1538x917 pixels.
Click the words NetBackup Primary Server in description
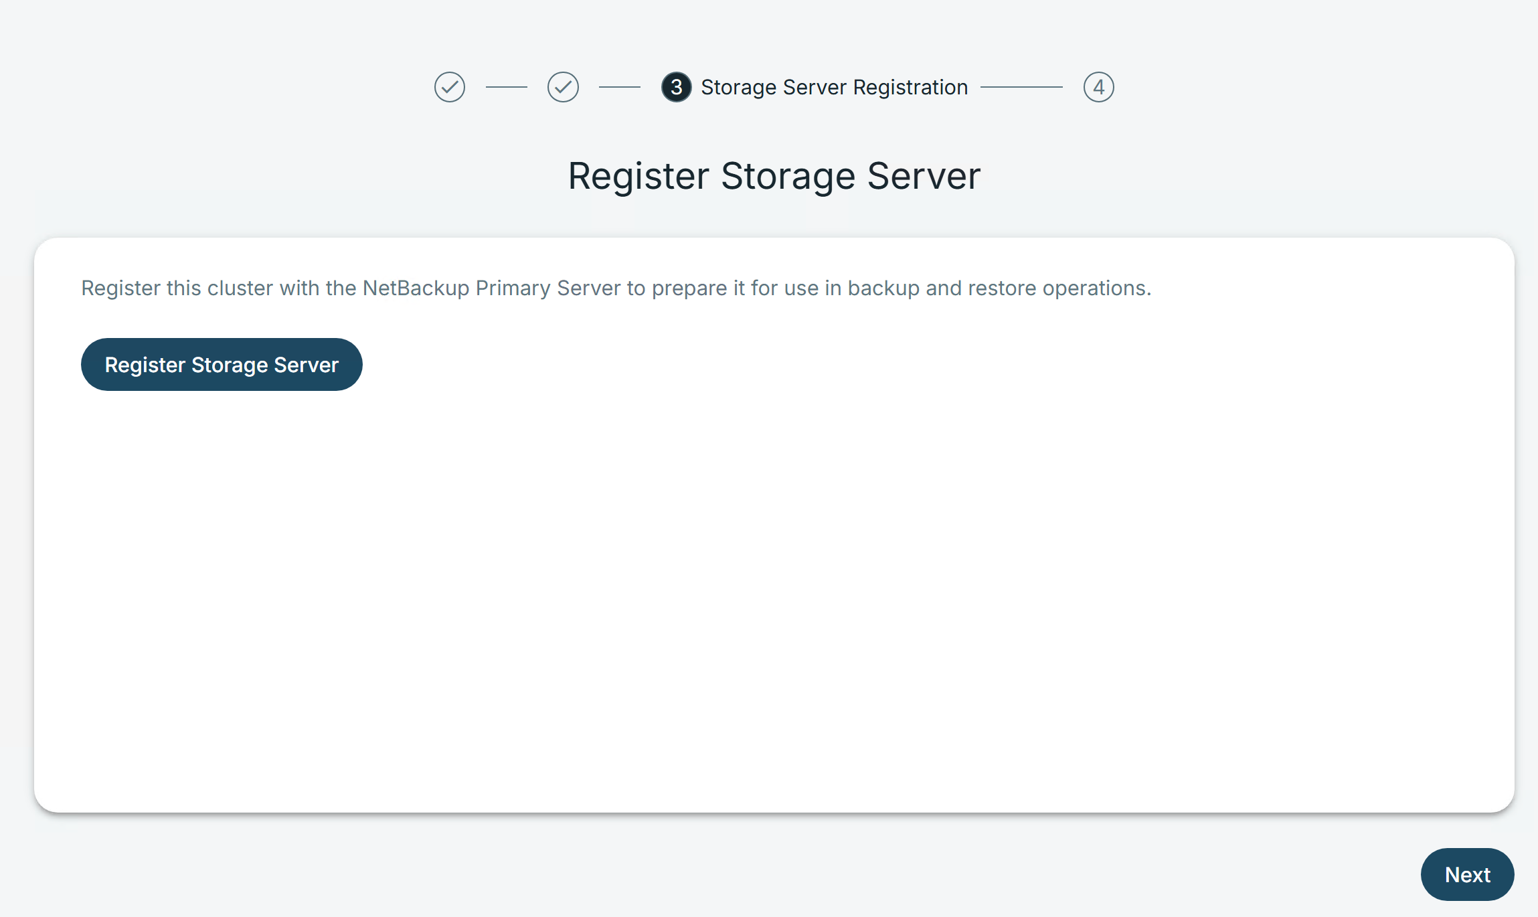click(x=491, y=288)
